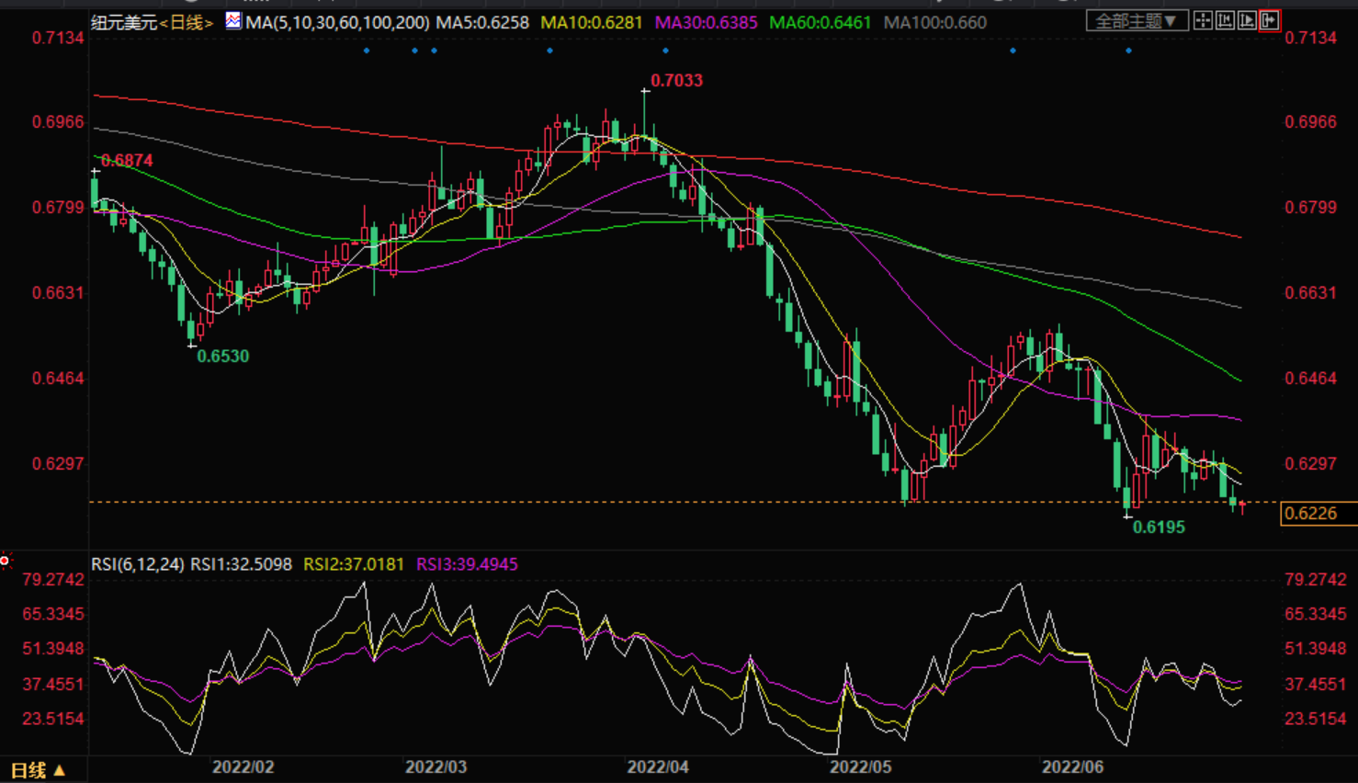The width and height of the screenshot is (1358, 783).
Task: Click the blue event dot below MA100 label
Action: (1013, 51)
